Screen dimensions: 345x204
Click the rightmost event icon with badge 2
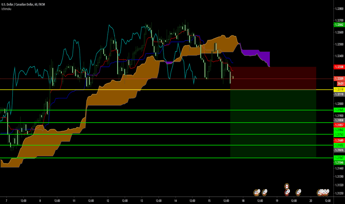coord(326,192)
